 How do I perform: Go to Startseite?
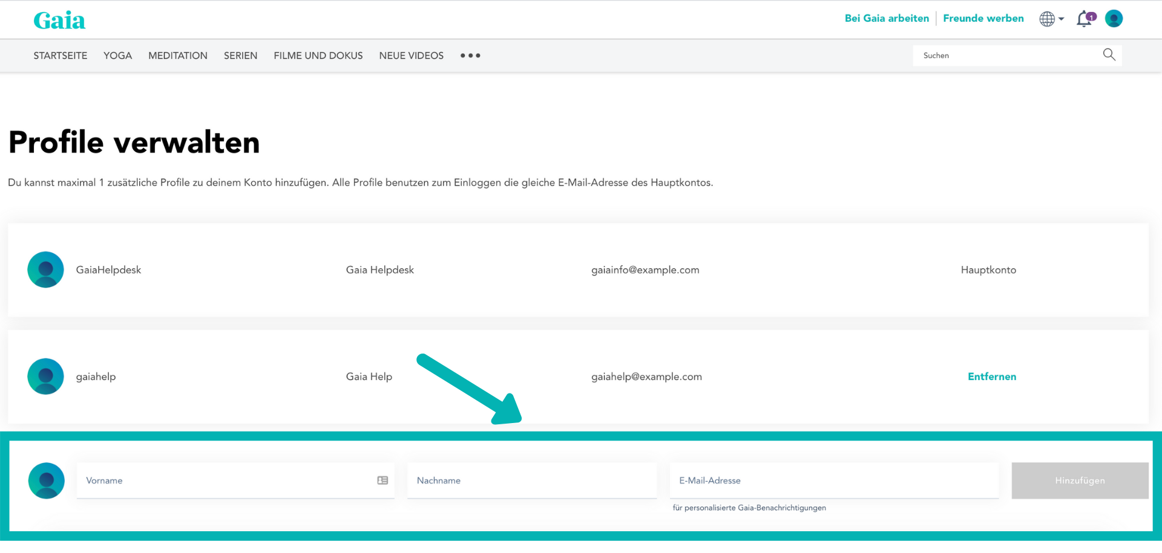point(61,56)
